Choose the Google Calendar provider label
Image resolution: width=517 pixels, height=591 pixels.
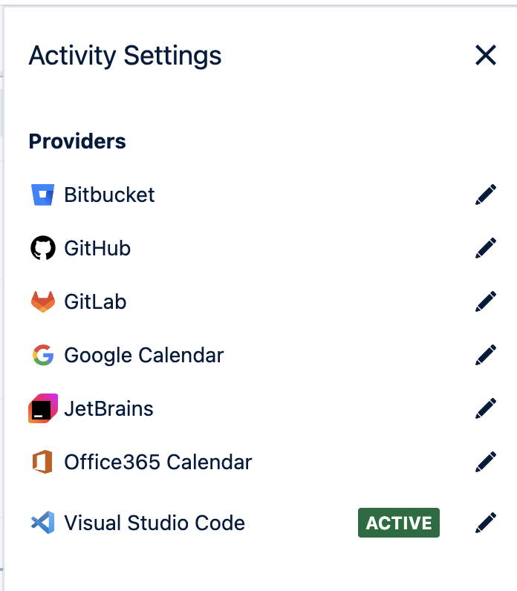point(144,355)
